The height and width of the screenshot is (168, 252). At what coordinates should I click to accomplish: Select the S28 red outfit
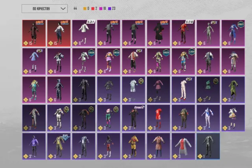183,33
